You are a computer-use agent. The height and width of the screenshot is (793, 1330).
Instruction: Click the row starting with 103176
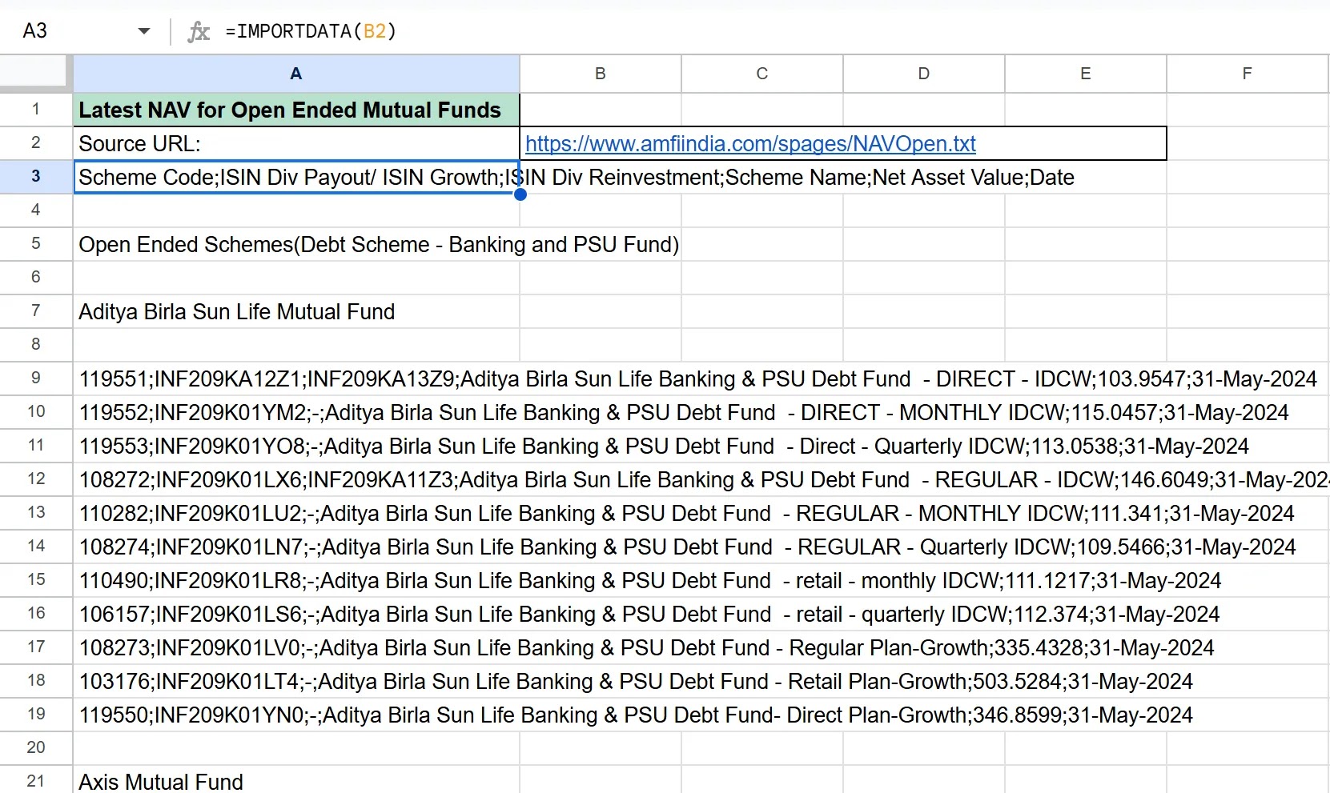(636, 681)
